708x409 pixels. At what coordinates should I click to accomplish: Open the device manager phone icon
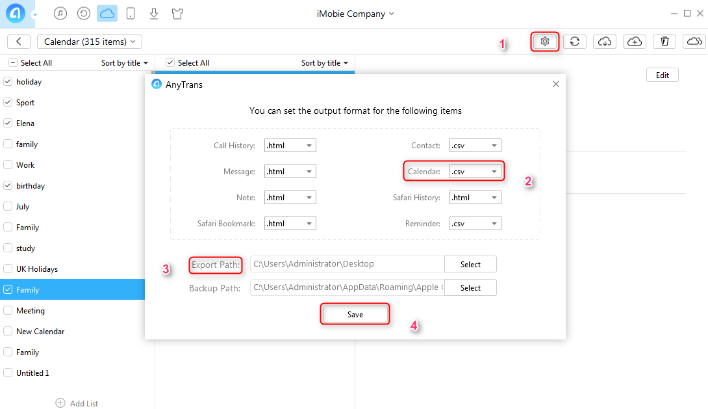click(131, 14)
